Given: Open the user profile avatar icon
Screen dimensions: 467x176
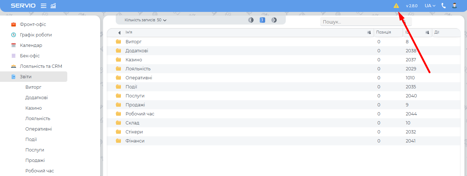Looking at the screenshot, I should point(454,6).
